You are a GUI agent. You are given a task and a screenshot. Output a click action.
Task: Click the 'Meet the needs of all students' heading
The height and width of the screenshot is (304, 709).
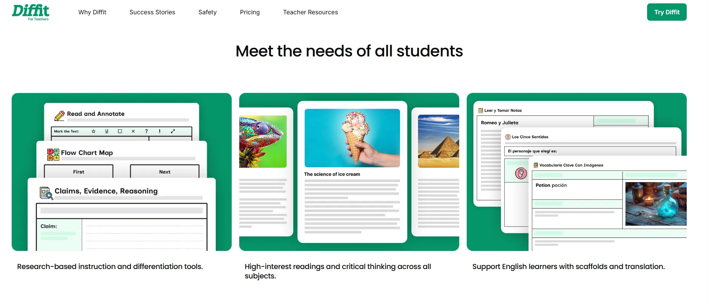[349, 51]
